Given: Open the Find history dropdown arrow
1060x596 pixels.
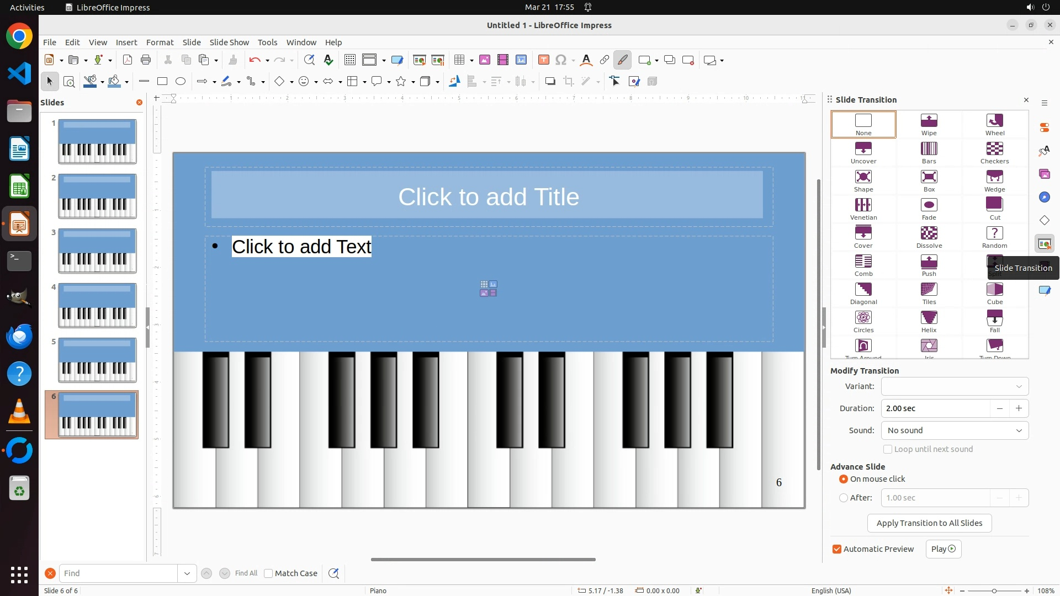Looking at the screenshot, I should 187,573.
